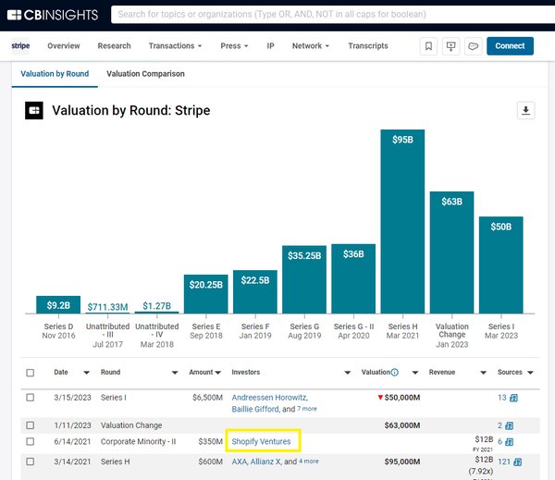Open the AXA investor link
This screenshot has width=555, height=480.
coord(240,462)
